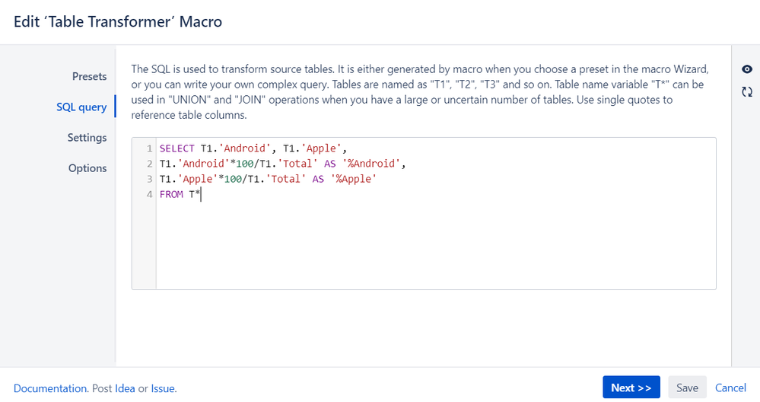Place cursor on the SELECT keyword
The height and width of the screenshot is (402, 760).
point(176,148)
